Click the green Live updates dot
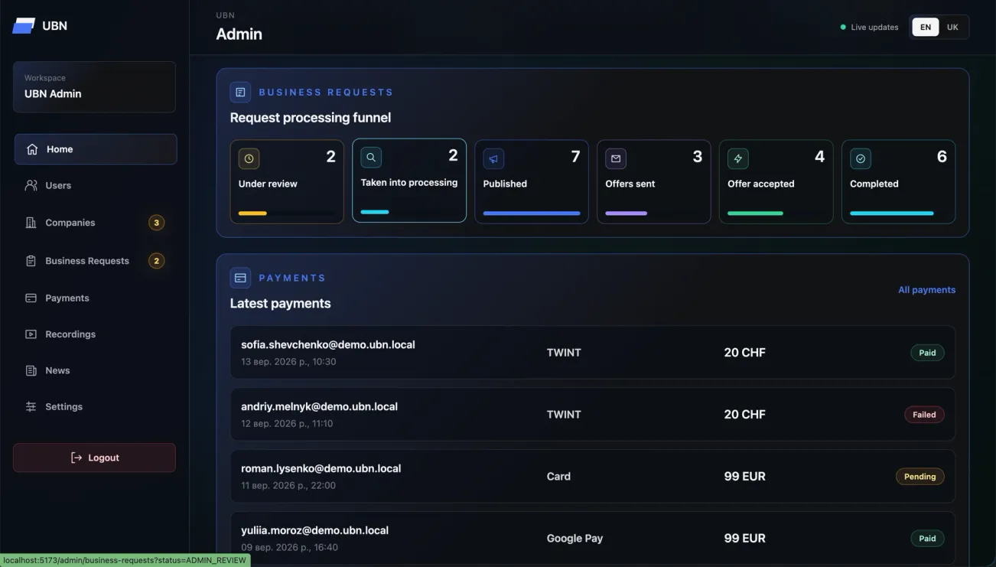This screenshot has width=996, height=567. point(843,28)
